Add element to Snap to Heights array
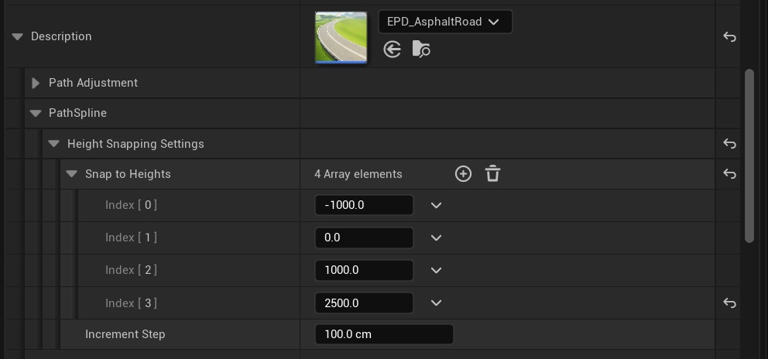Image resolution: width=768 pixels, height=359 pixels. [x=463, y=174]
